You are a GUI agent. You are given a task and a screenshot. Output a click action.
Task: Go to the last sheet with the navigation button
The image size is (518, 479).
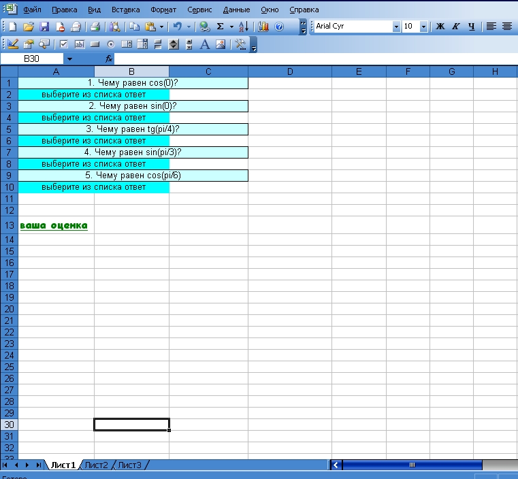[x=38, y=465]
